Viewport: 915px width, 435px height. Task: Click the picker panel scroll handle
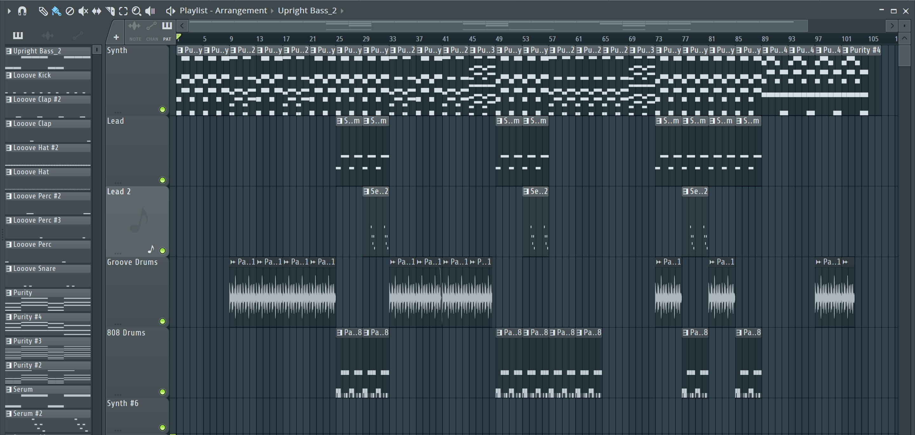tap(97, 50)
